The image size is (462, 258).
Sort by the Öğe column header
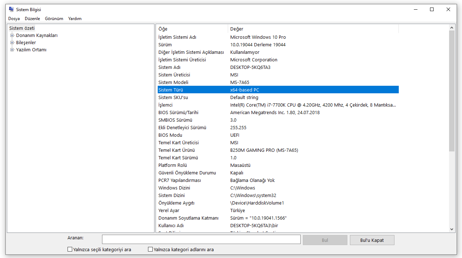(x=192, y=29)
